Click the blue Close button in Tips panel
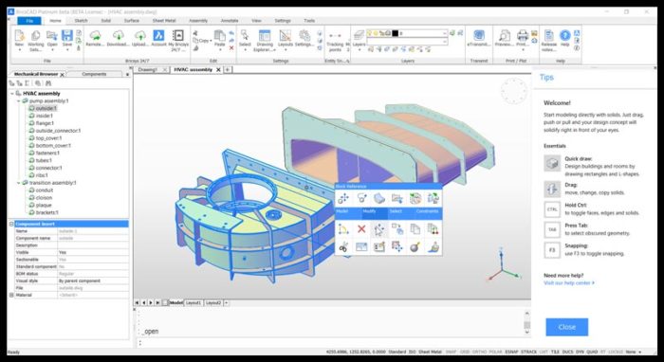Viewport: 664px width, 362px height. pos(566,327)
